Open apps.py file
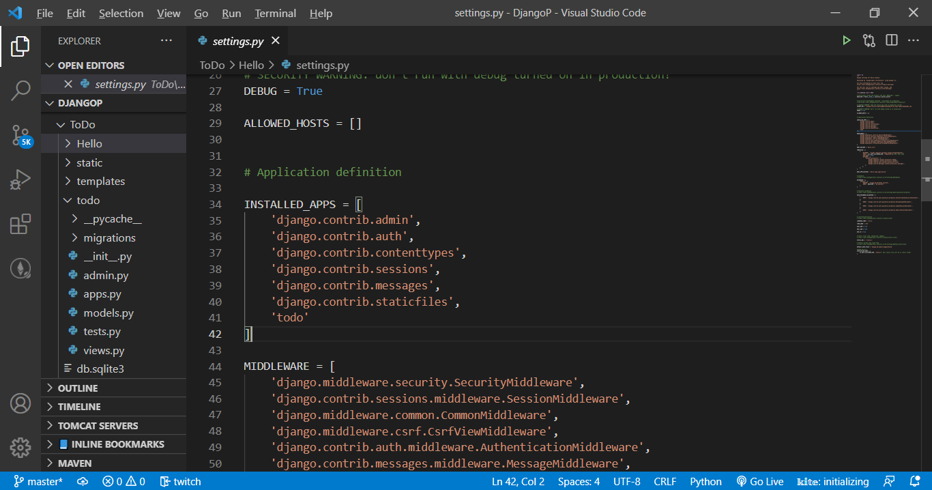The height and width of the screenshot is (490, 932). click(x=113, y=294)
